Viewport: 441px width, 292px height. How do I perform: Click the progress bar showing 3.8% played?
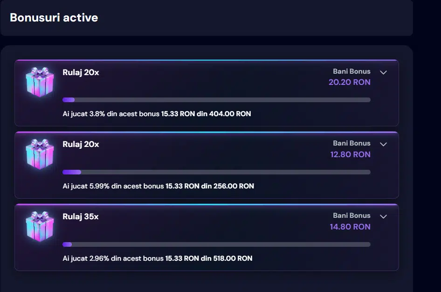(x=216, y=100)
